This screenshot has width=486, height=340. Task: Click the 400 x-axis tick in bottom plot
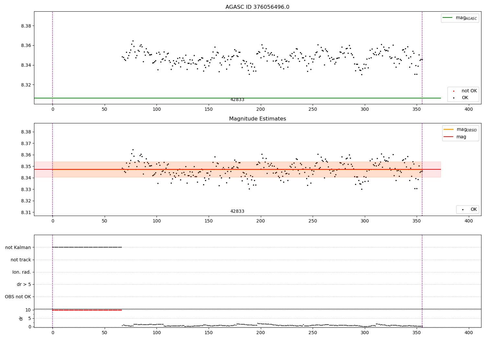(x=469, y=333)
